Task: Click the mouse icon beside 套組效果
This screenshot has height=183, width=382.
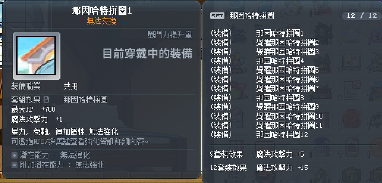Action: 47,100
